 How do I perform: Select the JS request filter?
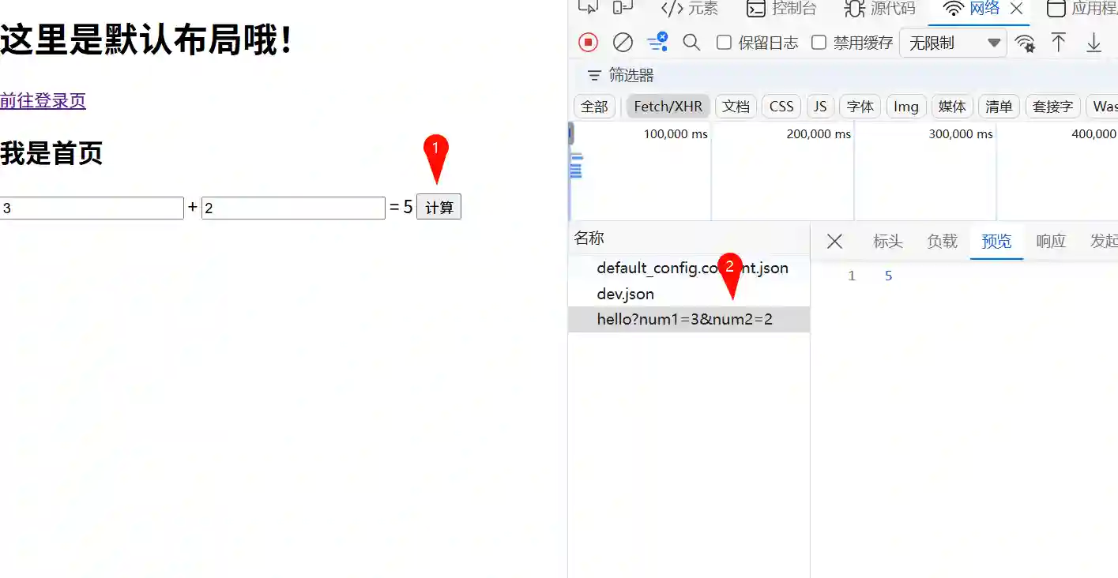[819, 106]
